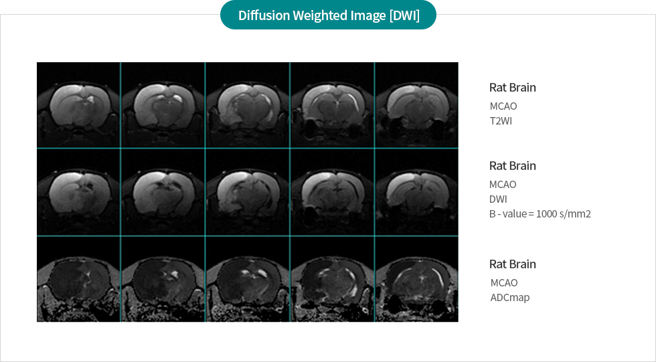This screenshot has width=656, height=362.
Task: Click the fifth DWI slice in middle row
Action: click(416, 192)
